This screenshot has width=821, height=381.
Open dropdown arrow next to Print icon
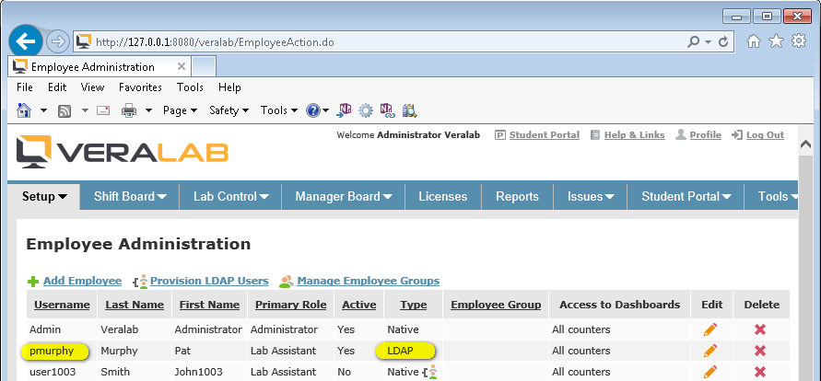(x=148, y=110)
